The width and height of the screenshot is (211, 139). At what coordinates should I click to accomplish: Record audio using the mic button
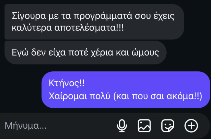pos(122,126)
